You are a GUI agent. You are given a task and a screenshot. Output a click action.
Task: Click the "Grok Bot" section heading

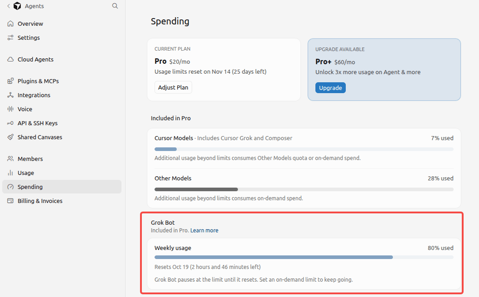click(163, 223)
